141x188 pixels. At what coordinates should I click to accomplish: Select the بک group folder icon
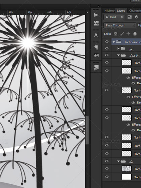point(123,161)
